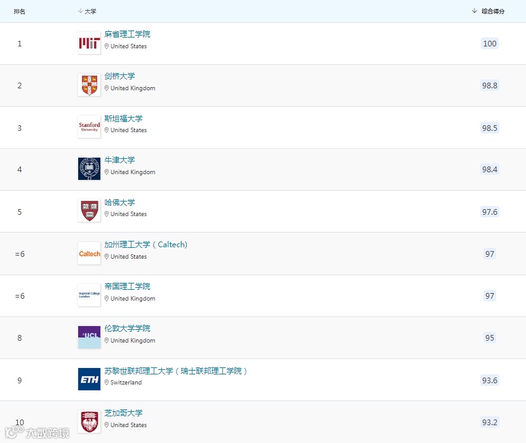This screenshot has height=443, width=526.
Task: Click the score 95 badge
Action: (x=489, y=338)
